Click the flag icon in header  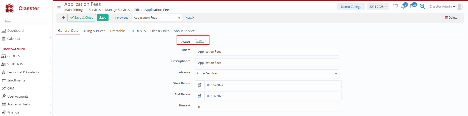[x=395, y=6]
